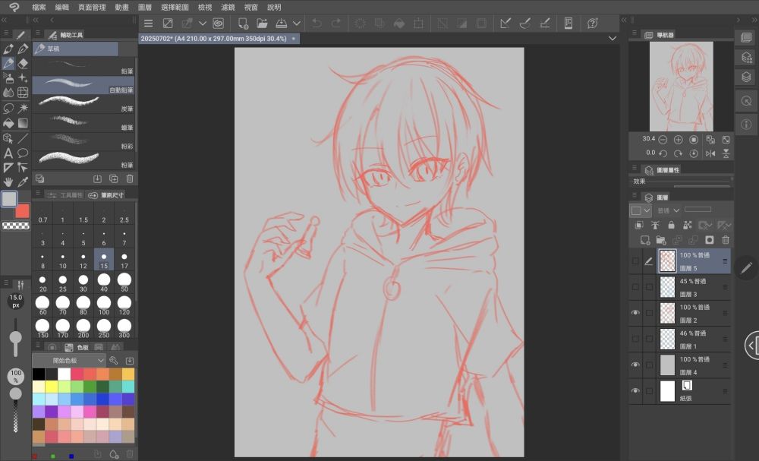Choose the Figure line tool
The image size is (759, 461).
[x=23, y=138]
